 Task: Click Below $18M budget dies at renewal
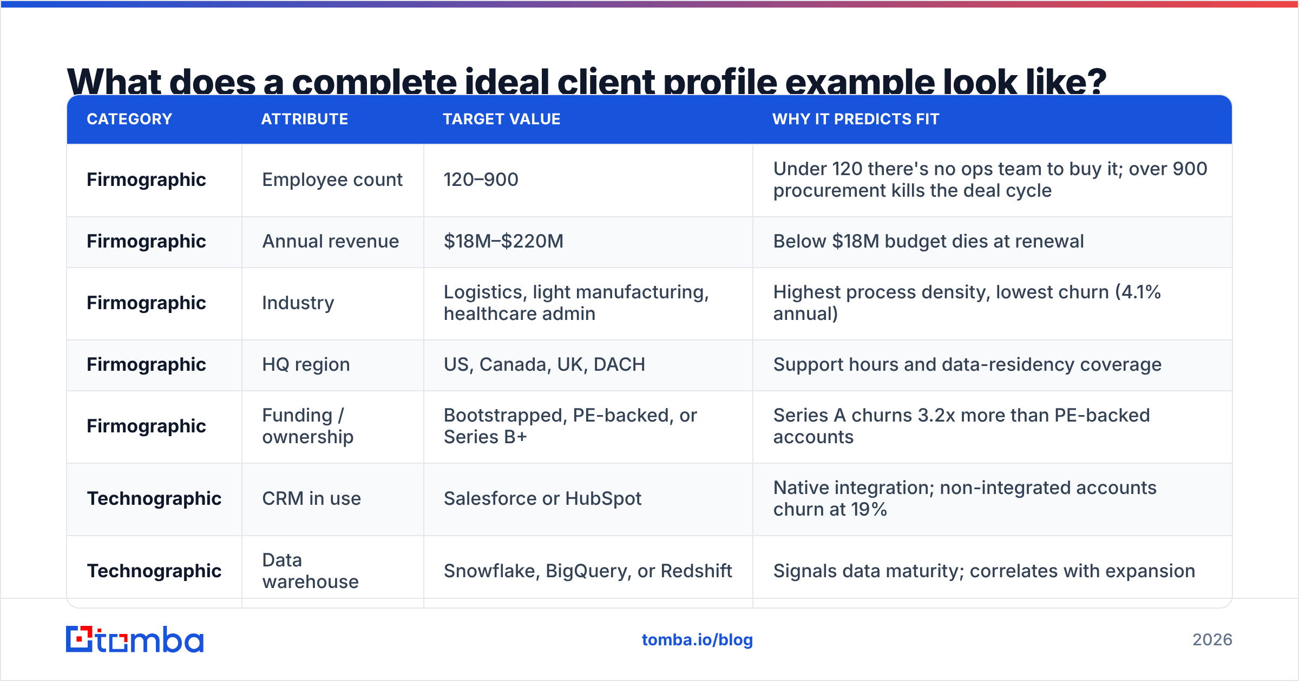928,241
